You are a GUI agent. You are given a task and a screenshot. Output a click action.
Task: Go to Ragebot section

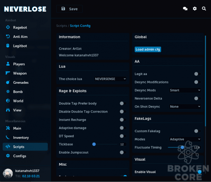click(x=20, y=27)
